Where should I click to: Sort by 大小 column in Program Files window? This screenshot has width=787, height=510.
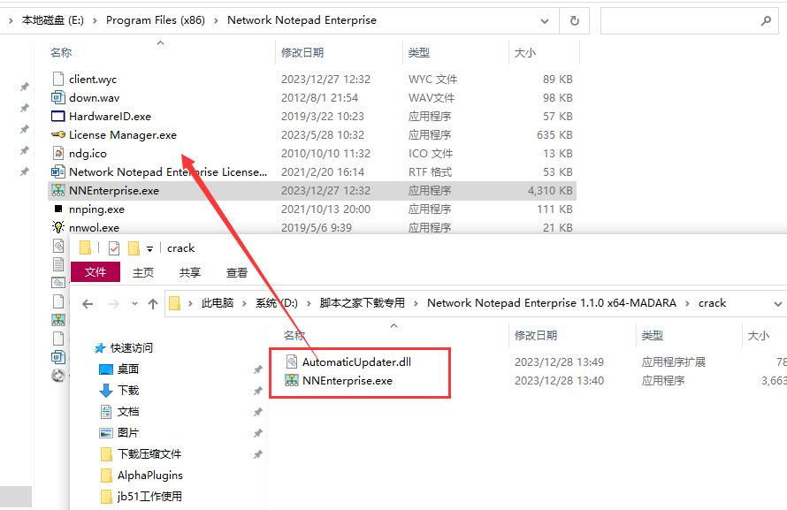525,53
